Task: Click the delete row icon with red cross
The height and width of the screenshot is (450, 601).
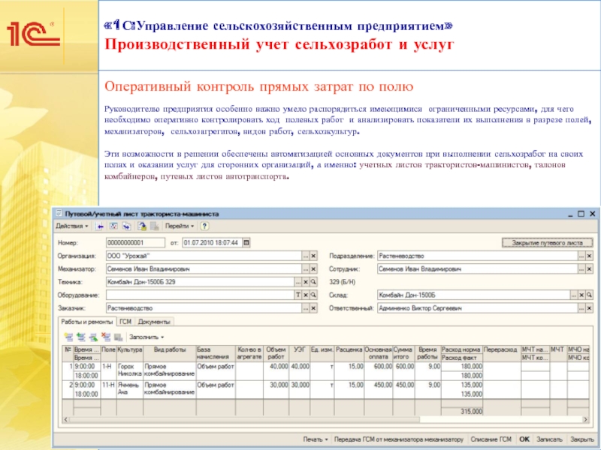Action: [105, 337]
